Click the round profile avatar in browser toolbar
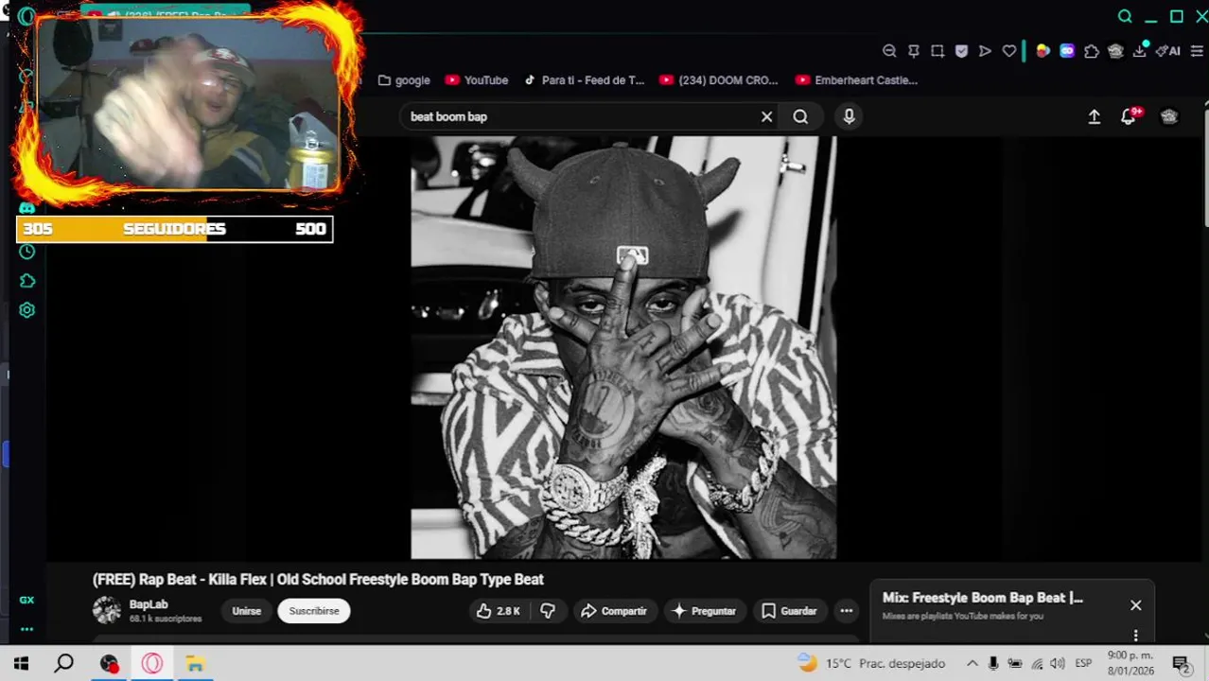The width and height of the screenshot is (1209, 681). pos(1115,51)
